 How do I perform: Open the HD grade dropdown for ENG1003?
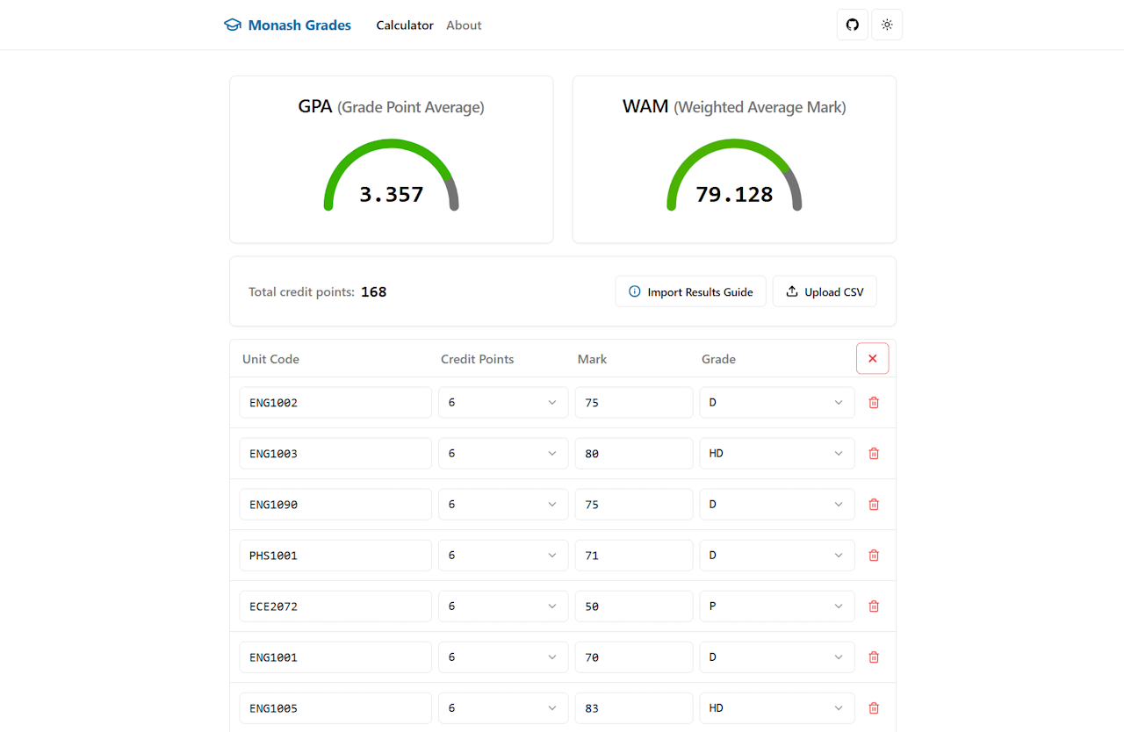click(x=777, y=454)
